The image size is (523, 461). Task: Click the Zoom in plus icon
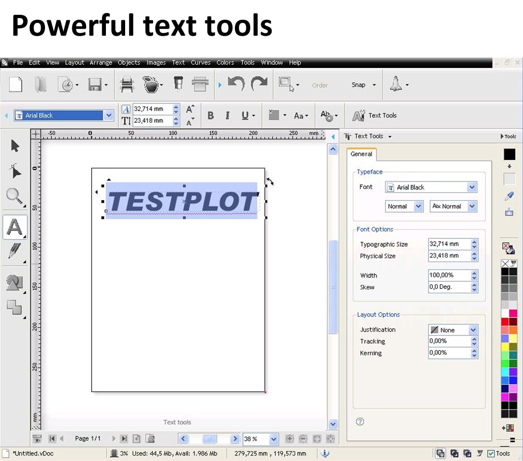(x=290, y=439)
